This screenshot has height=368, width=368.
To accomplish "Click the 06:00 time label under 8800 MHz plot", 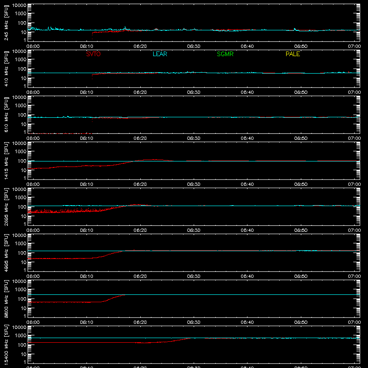I will tap(33, 322).
